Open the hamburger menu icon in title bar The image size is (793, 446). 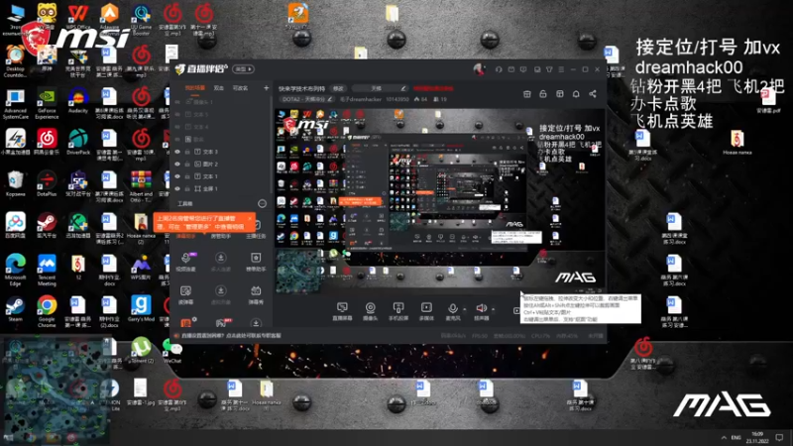point(561,69)
